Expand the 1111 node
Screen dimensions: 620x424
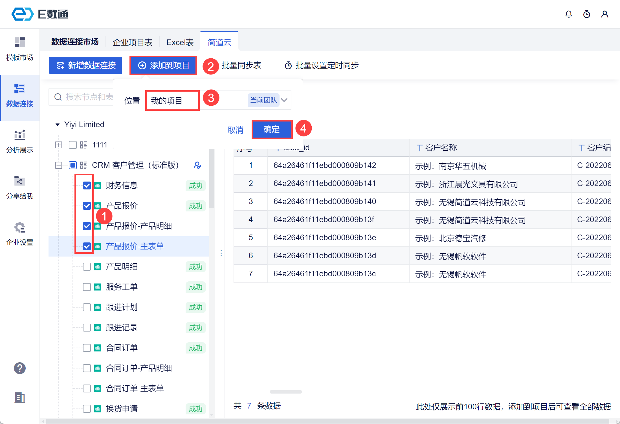[59, 145]
